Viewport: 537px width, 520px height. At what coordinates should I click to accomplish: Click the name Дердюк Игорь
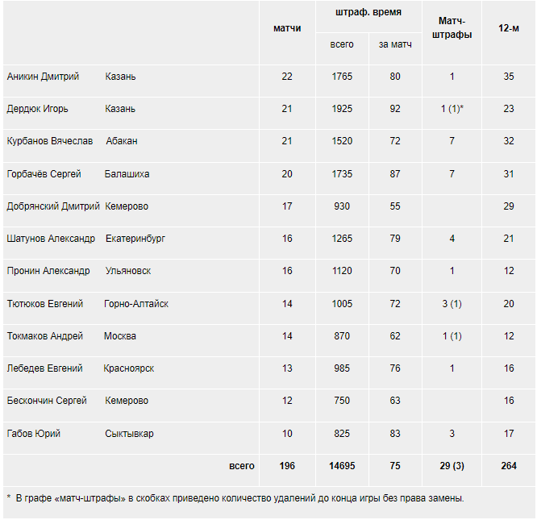click(x=38, y=109)
